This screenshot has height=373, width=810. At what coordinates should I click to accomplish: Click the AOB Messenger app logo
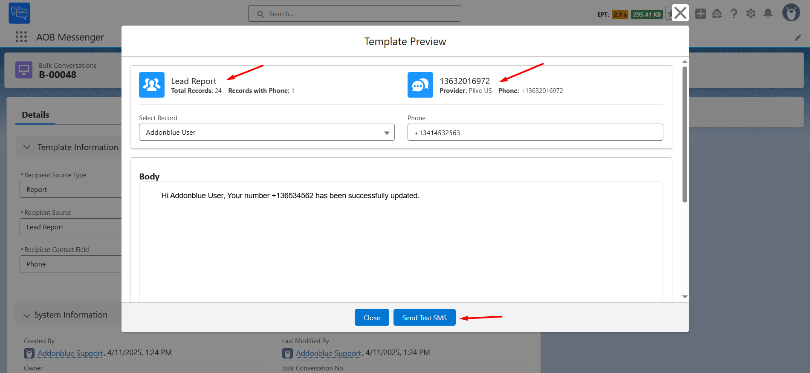point(19,13)
